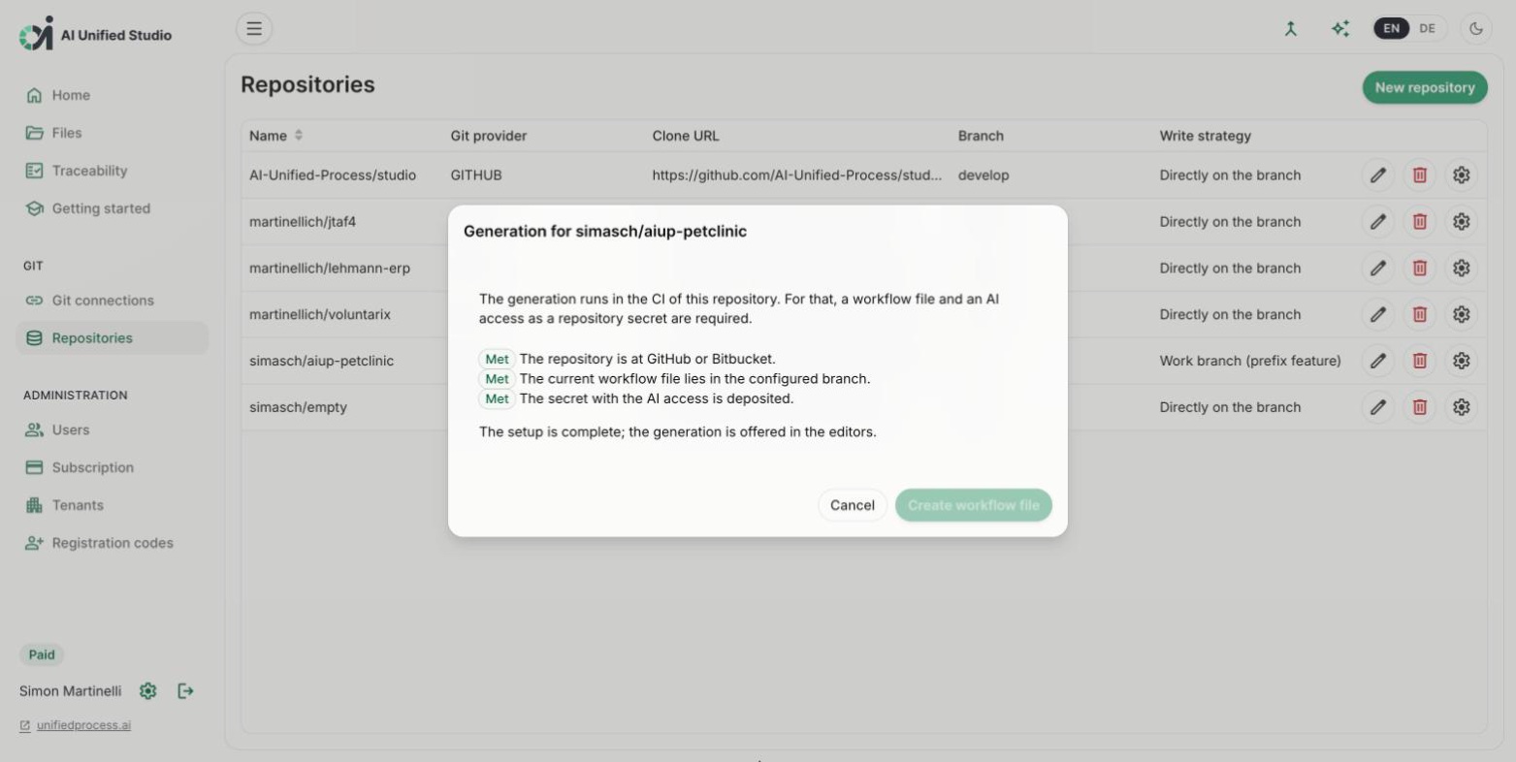Edit the simasch/empty repository

click(x=1377, y=407)
